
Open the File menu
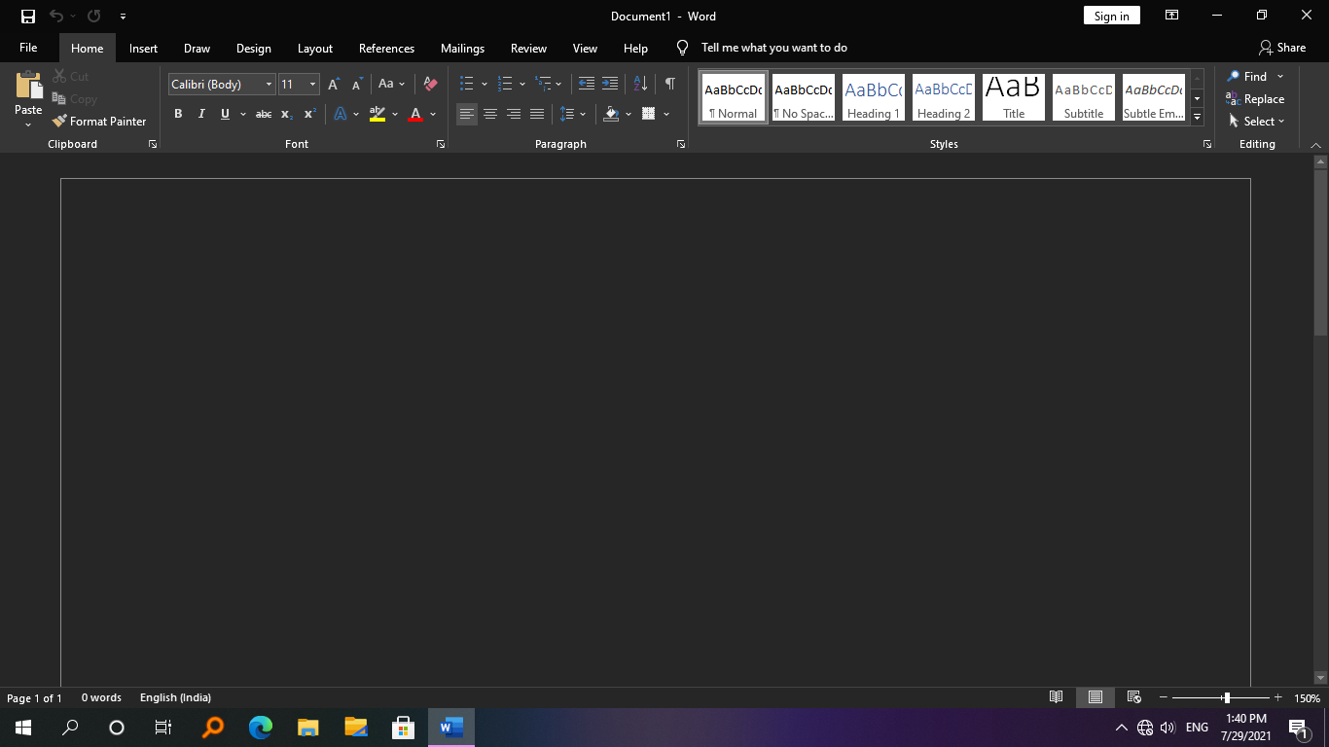tap(28, 48)
